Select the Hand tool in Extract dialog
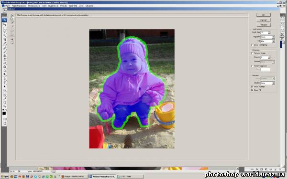The width and height of the screenshot is (287, 179). point(12,43)
